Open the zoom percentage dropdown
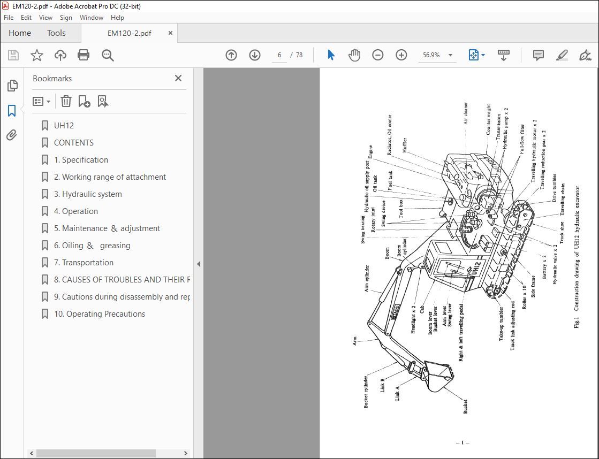The image size is (599, 459). (450, 55)
